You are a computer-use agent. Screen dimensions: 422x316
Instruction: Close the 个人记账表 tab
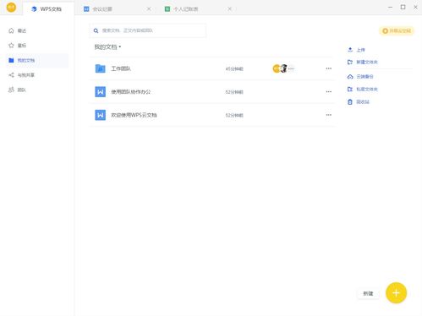pos(230,9)
